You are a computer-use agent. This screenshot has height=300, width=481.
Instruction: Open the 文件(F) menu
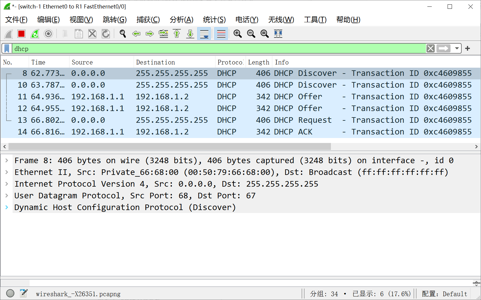pyautogui.click(x=16, y=20)
